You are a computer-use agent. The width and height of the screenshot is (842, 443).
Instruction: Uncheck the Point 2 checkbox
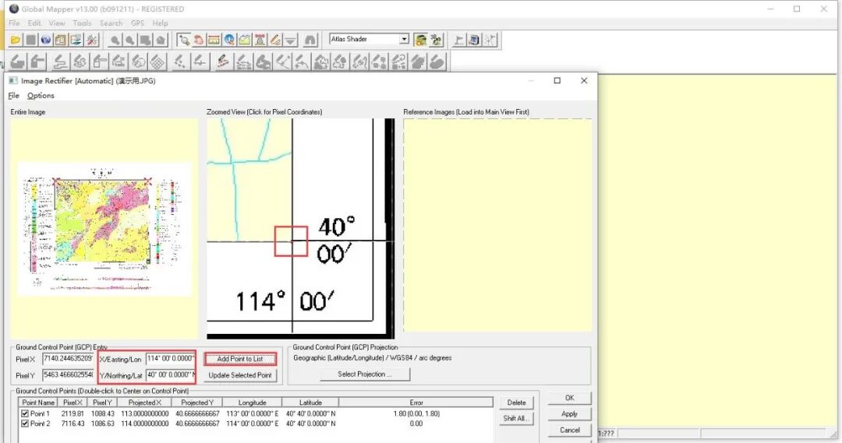pos(25,424)
